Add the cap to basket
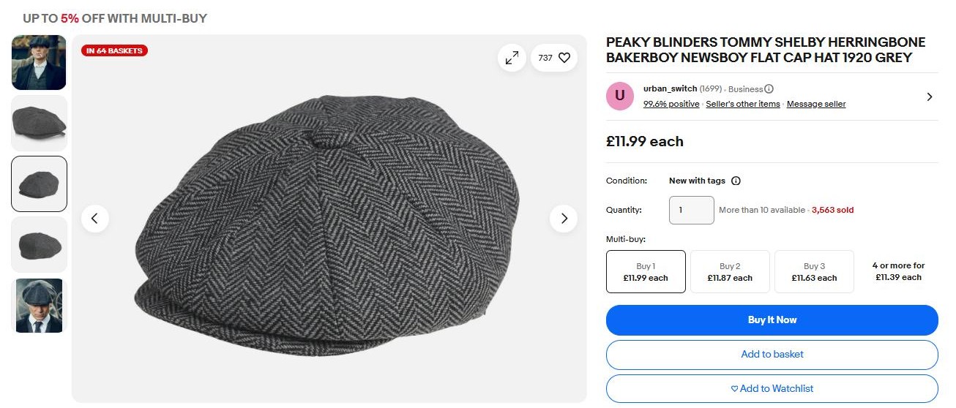This screenshot has height=408, width=956. tap(772, 355)
